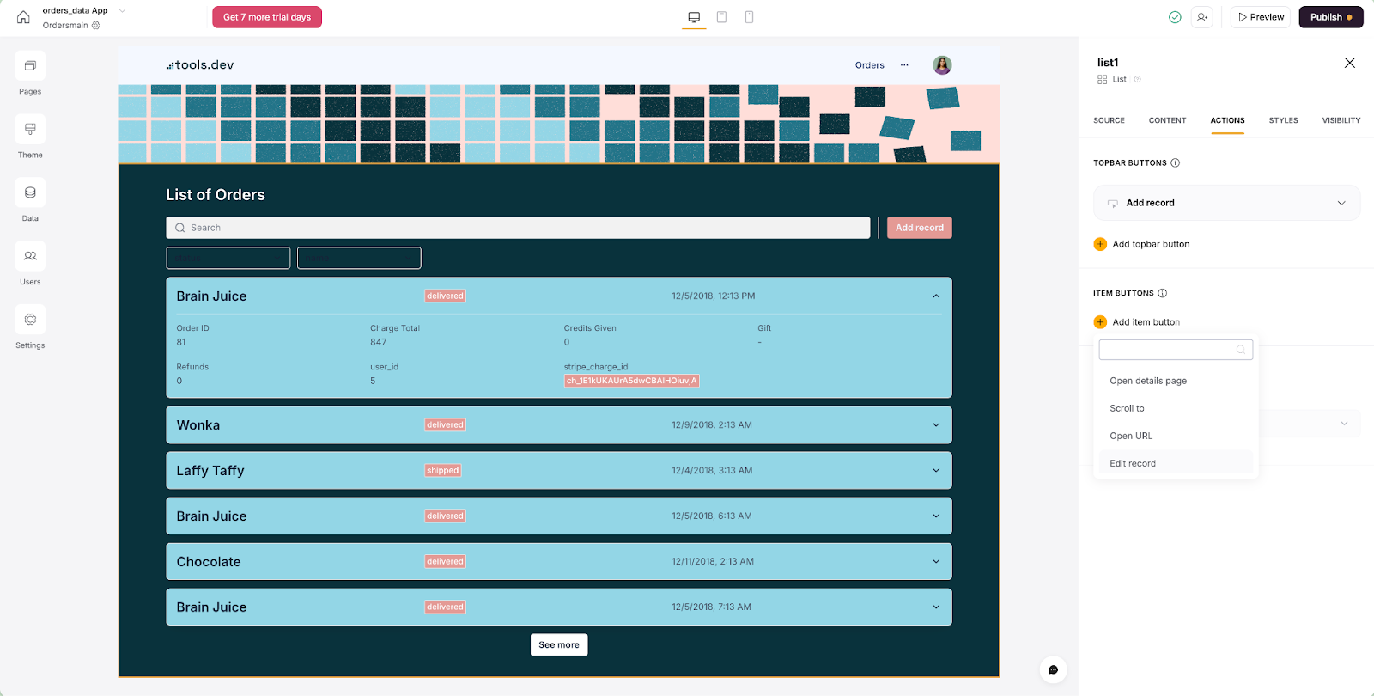Click the magnifier icon in the dropdown search
The image size is (1374, 696).
(x=1240, y=350)
